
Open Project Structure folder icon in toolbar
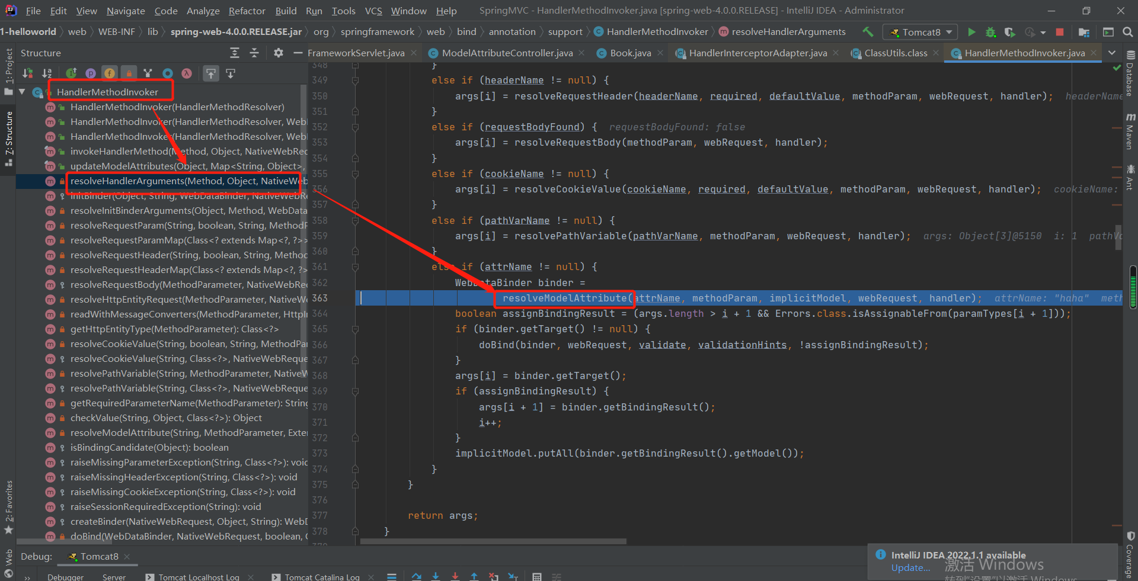(x=1084, y=32)
